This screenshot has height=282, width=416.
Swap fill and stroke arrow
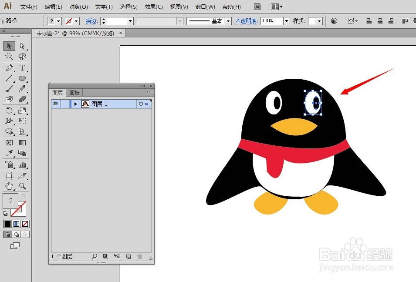24,195
